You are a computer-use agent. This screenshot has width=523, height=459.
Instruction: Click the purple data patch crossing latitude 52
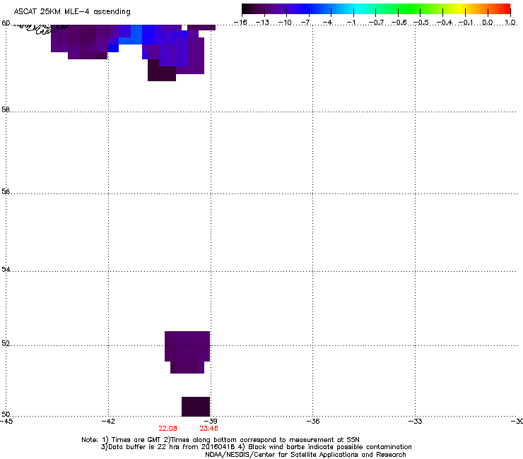click(x=187, y=352)
